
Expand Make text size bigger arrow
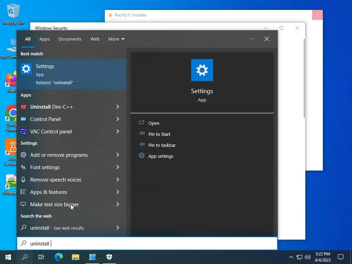pos(118,204)
